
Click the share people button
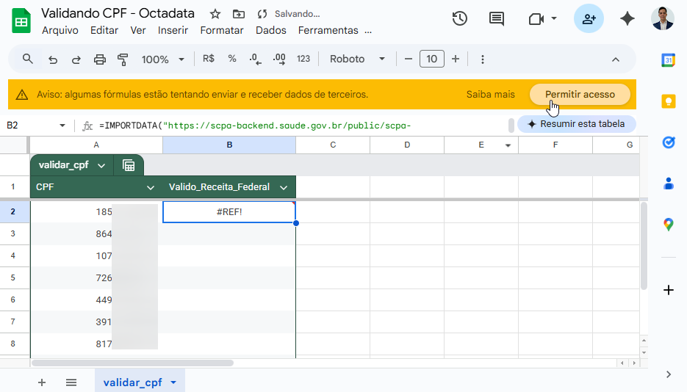(x=589, y=18)
